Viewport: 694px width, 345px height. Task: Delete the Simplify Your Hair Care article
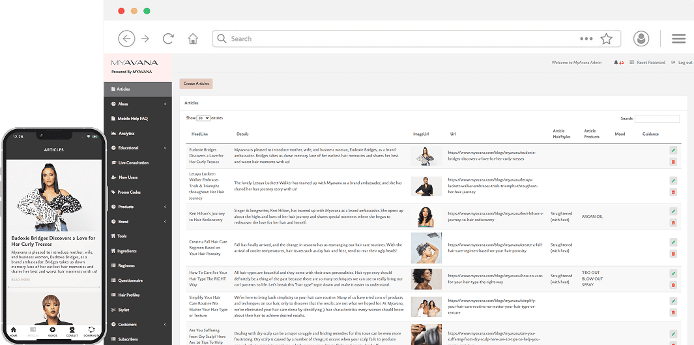click(673, 312)
